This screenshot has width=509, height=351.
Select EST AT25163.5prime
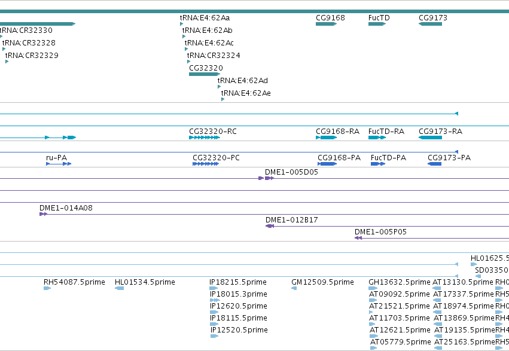point(438,348)
